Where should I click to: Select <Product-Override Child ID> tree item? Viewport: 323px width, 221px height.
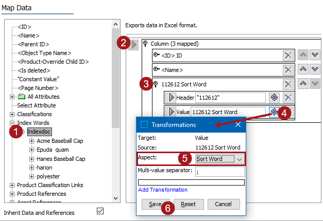tap(53, 62)
